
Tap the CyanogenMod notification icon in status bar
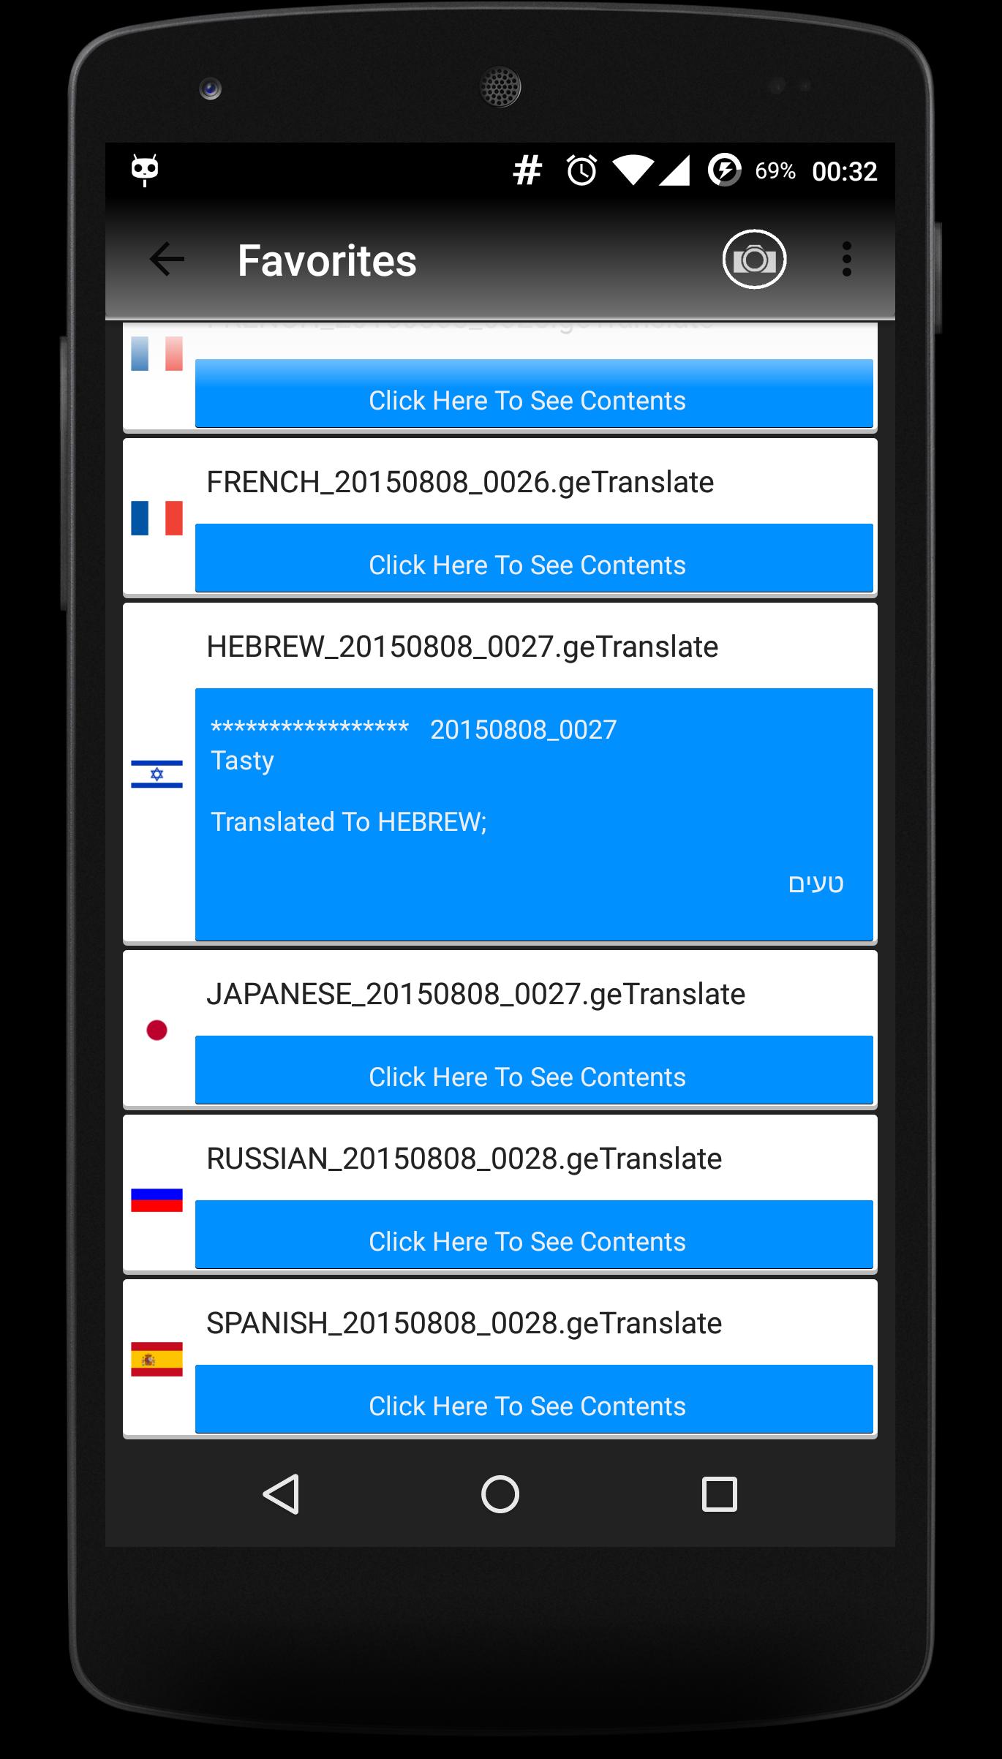point(145,170)
